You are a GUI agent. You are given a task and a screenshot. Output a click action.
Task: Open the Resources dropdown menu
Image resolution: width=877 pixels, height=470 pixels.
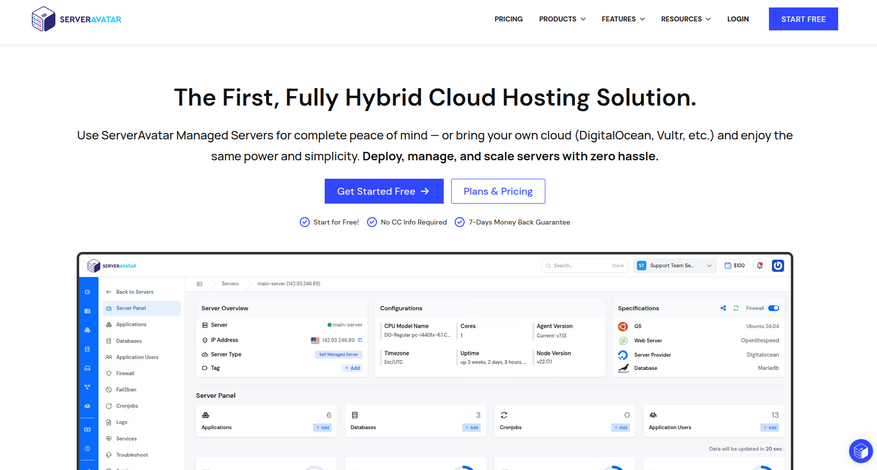click(x=685, y=19)
